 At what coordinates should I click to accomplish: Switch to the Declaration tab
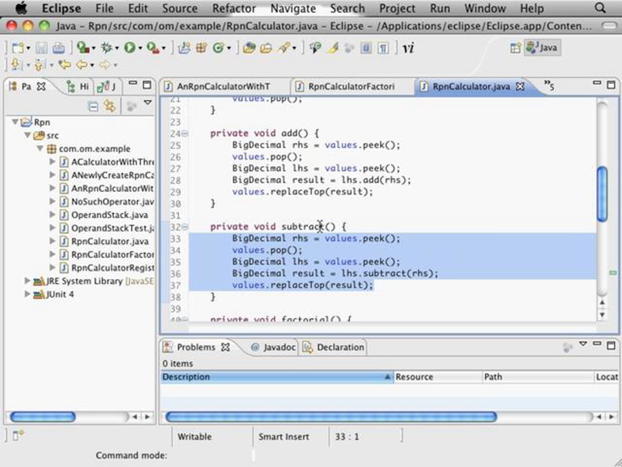tap(334, 347)
